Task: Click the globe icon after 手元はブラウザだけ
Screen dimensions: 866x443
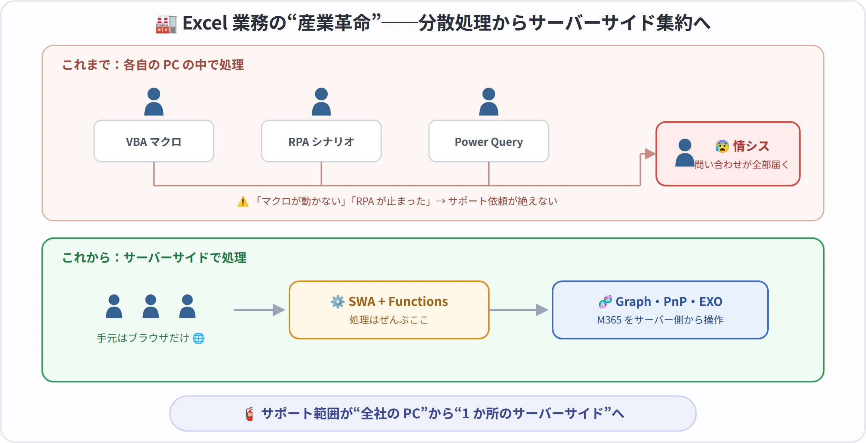Action: [199, 338]
